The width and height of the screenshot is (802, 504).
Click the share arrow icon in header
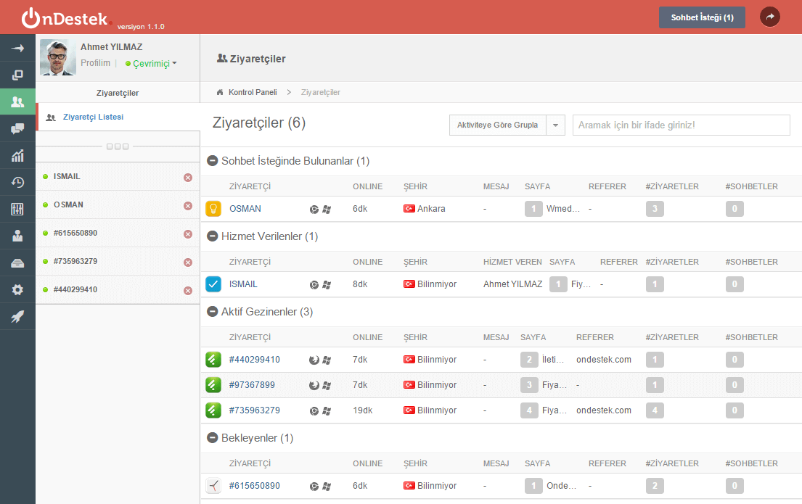click(x=770, y=17)
